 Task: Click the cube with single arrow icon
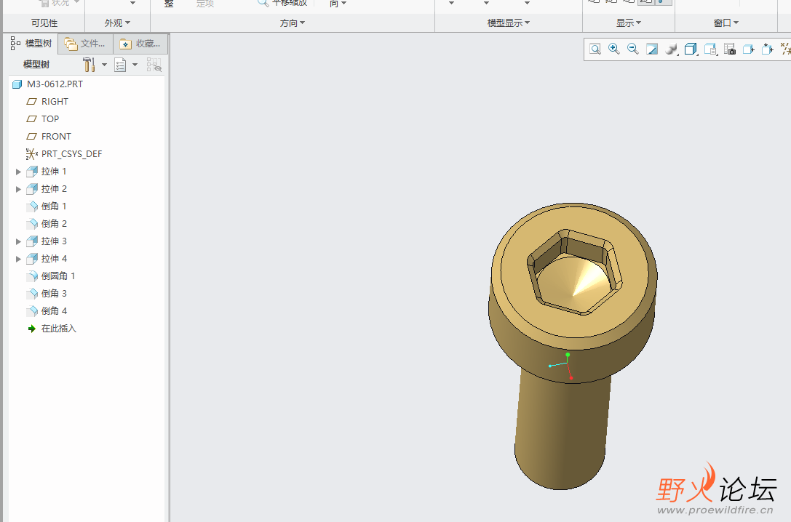(x=749, y=49)
